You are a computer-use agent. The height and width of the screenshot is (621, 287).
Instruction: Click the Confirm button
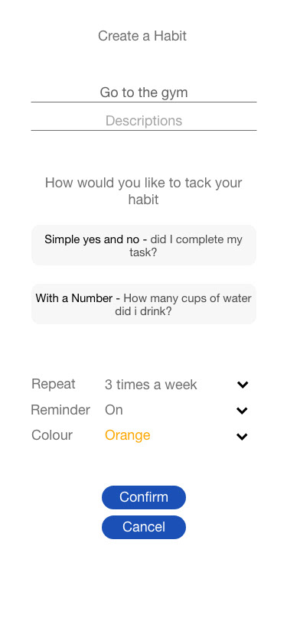click(144, 497)
